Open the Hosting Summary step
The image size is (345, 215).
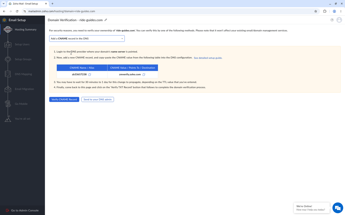point(26,30)
